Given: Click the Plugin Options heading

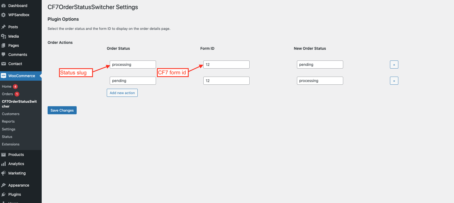Looking at the screenshot, I should (63, 19).
